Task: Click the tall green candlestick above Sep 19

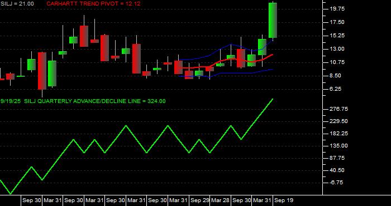Action: click(x=273, y=21)
